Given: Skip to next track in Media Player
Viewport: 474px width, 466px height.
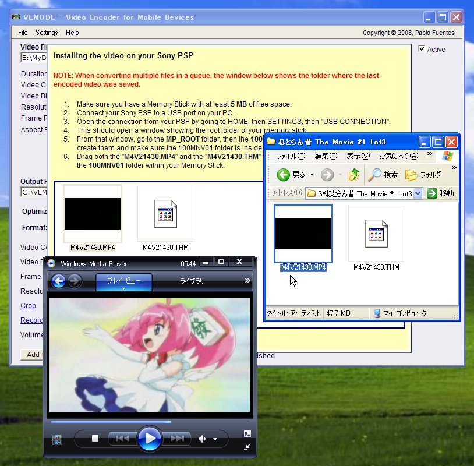Looking at the screenshot, I should 177,438.
